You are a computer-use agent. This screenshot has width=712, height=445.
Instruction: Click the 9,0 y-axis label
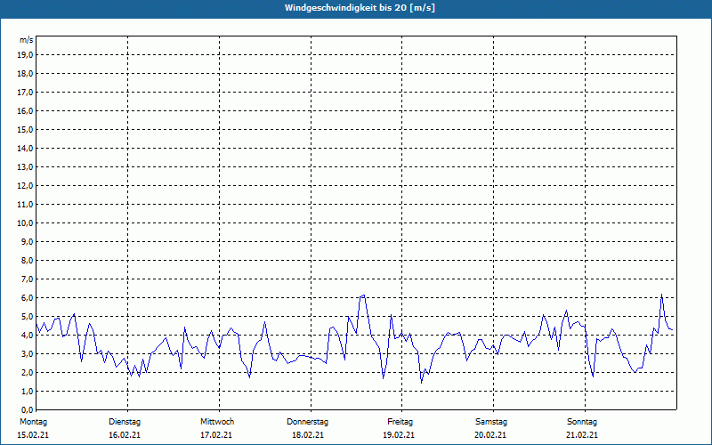[27, 241]
